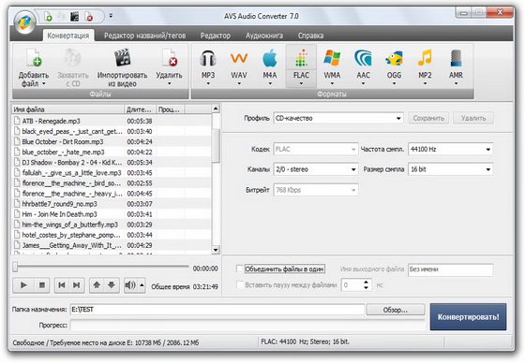Click the AVS application orb logo button
This screenshot has height=363, width=525.
24,22
